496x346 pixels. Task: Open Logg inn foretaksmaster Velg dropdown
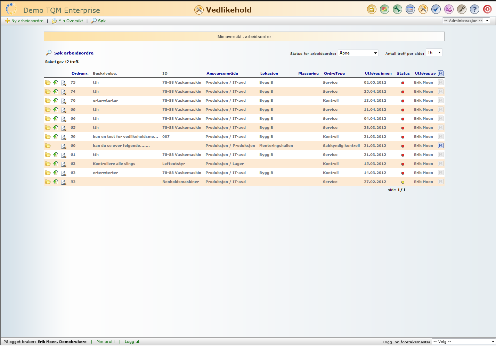point(463,342)
